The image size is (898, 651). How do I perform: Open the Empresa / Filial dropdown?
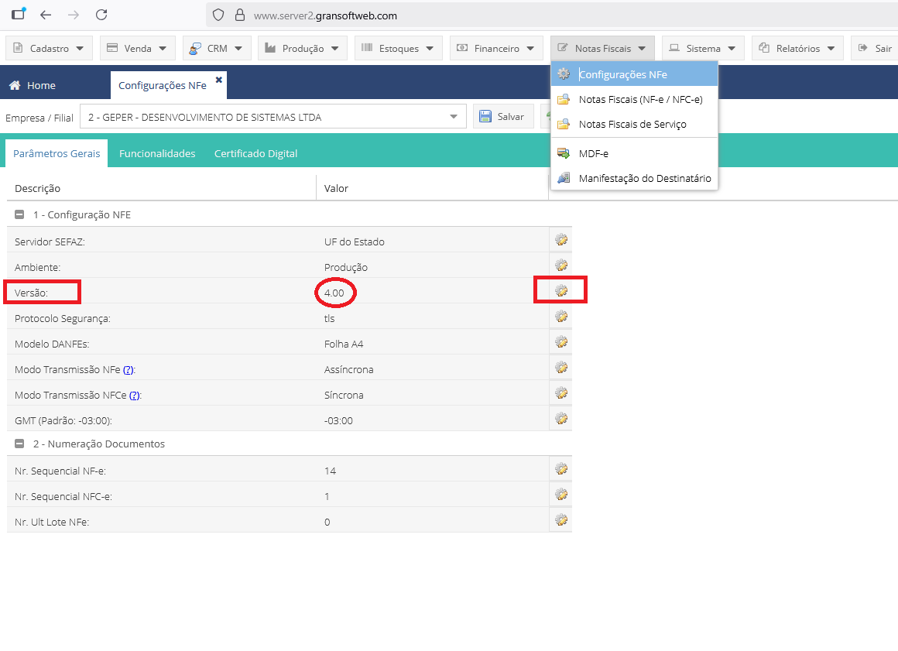coord(453,117)
